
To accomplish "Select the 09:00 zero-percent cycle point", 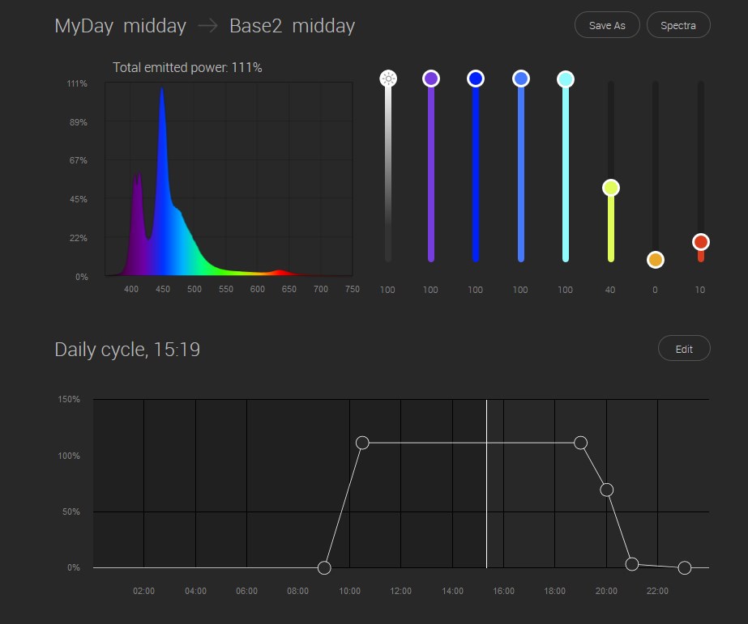I will tap(324, 568).
